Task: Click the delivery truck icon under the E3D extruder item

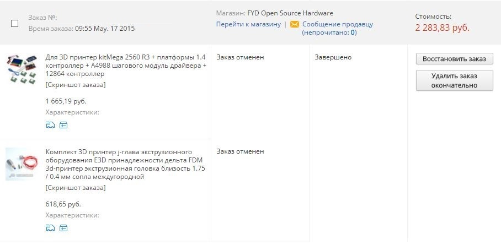Action: click(x=50, y=228)
